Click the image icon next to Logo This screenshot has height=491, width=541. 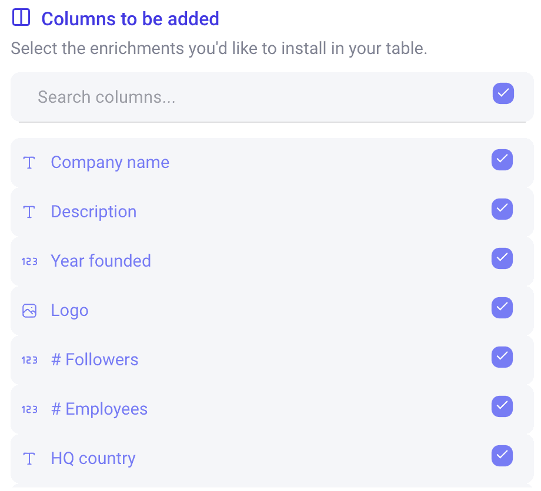pos(29,311)
